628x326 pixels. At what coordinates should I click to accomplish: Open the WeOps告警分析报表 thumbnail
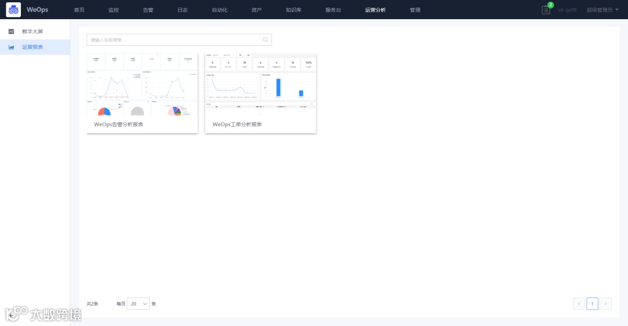[x=142, y=84]
